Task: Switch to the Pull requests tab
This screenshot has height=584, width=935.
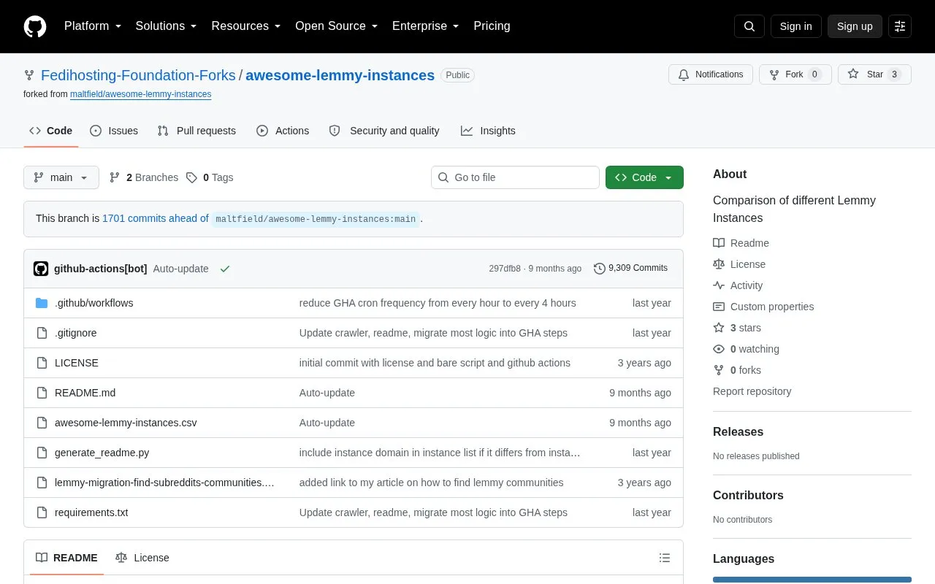Action: [x=196, y=131]
